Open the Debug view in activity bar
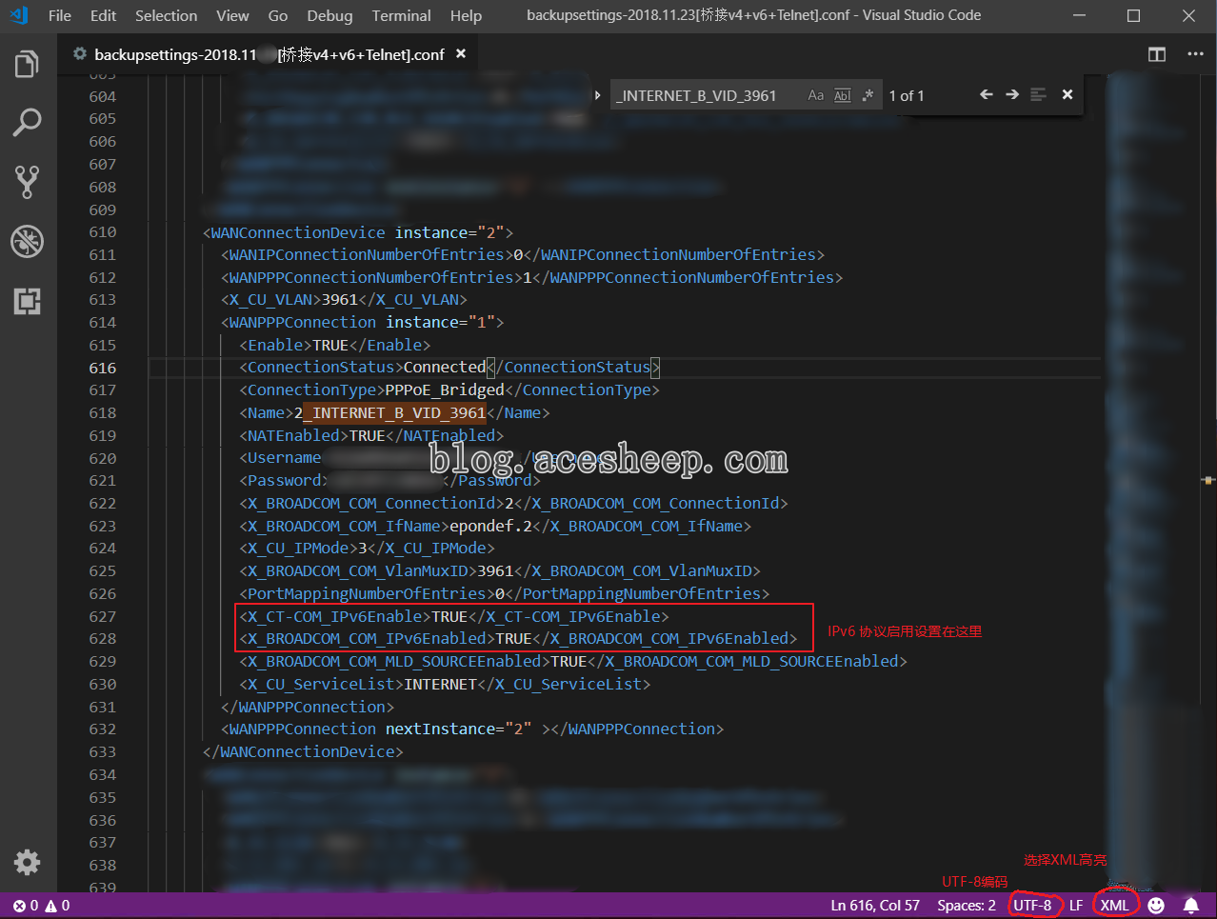Image resolution: width=1217 pixels, height=919 pixels. tap(27, 242)
